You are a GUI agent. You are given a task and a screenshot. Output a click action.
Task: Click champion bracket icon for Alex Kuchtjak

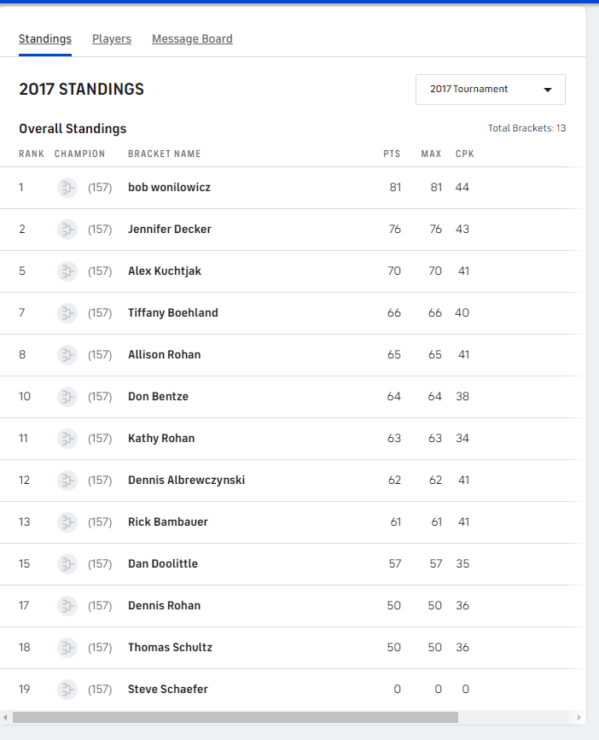pyautogui.click(x=67, y=271)
